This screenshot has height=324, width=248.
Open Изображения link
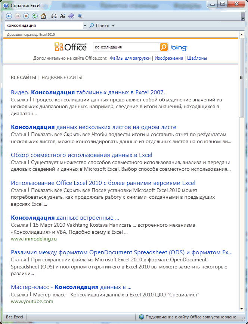(x=169, y=58)
